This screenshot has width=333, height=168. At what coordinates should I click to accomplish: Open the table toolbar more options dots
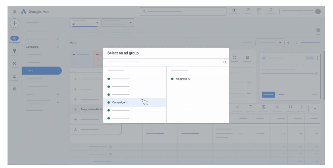click(x=302, y=107)
